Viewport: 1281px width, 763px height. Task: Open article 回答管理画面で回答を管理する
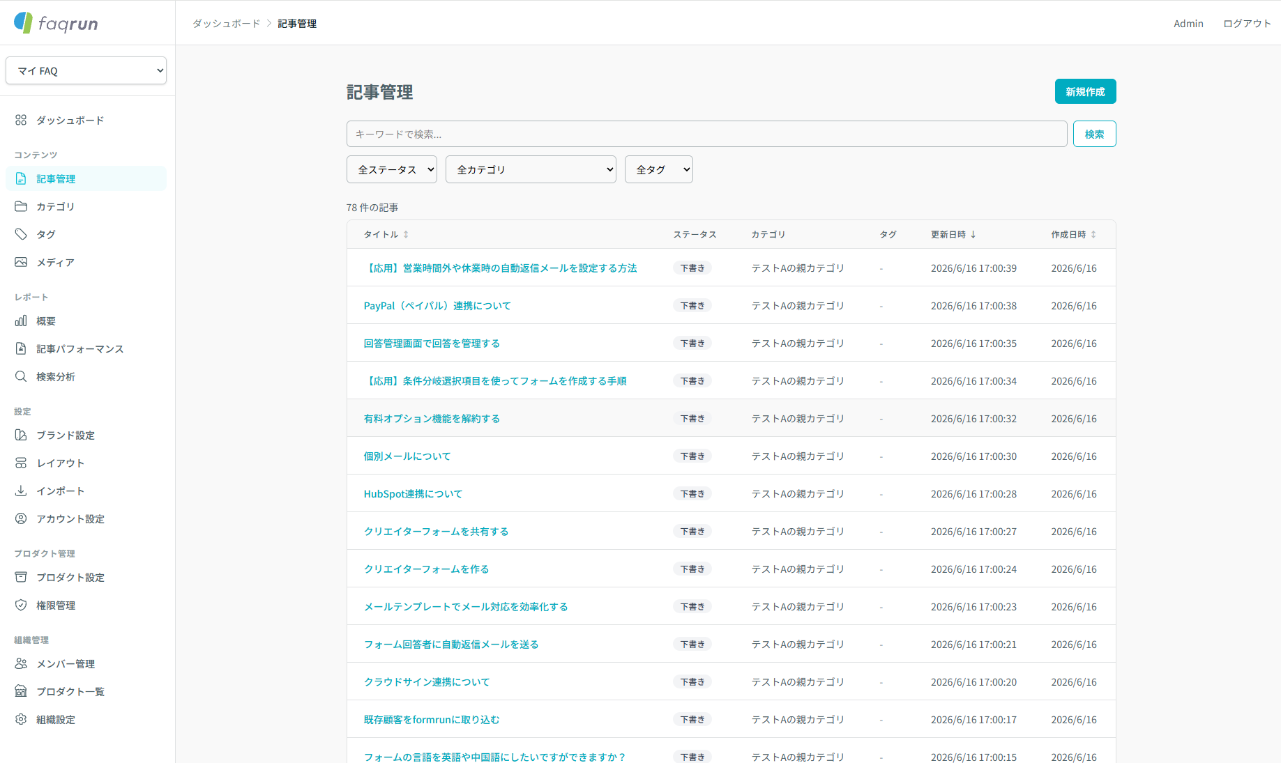432,343
